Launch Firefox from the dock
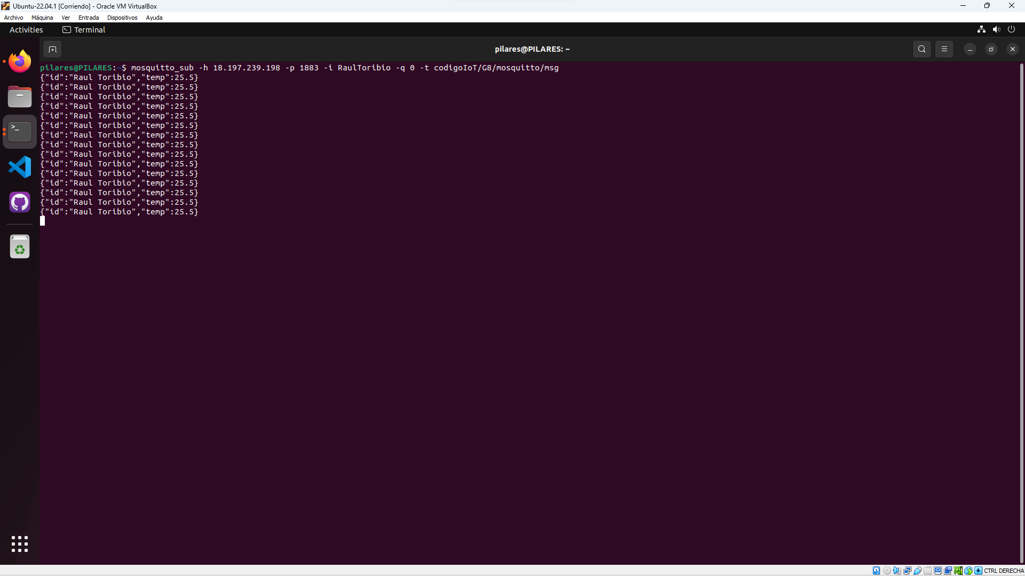The image size is (1025, 576). (20, 61)
